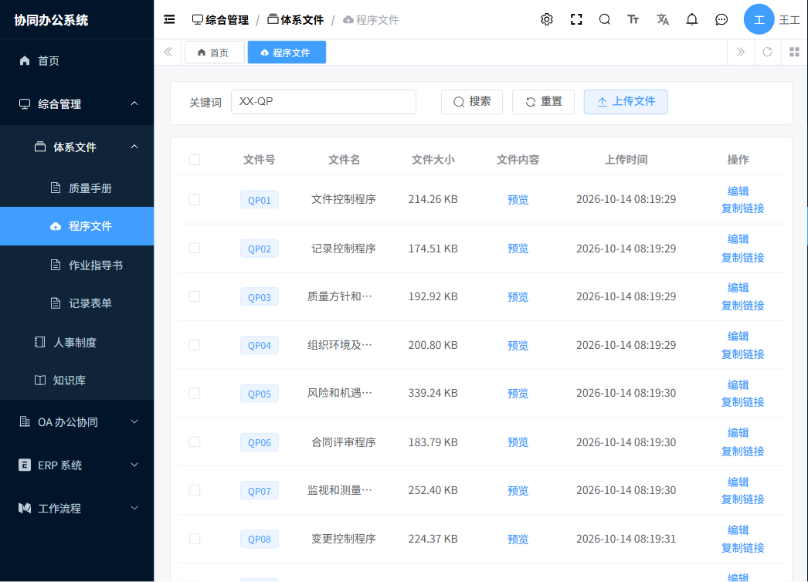808x582 pixels.
Task: Click the 重置 button
Action: [543, 101]
